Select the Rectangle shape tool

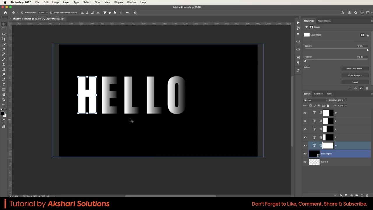point(4,90)
